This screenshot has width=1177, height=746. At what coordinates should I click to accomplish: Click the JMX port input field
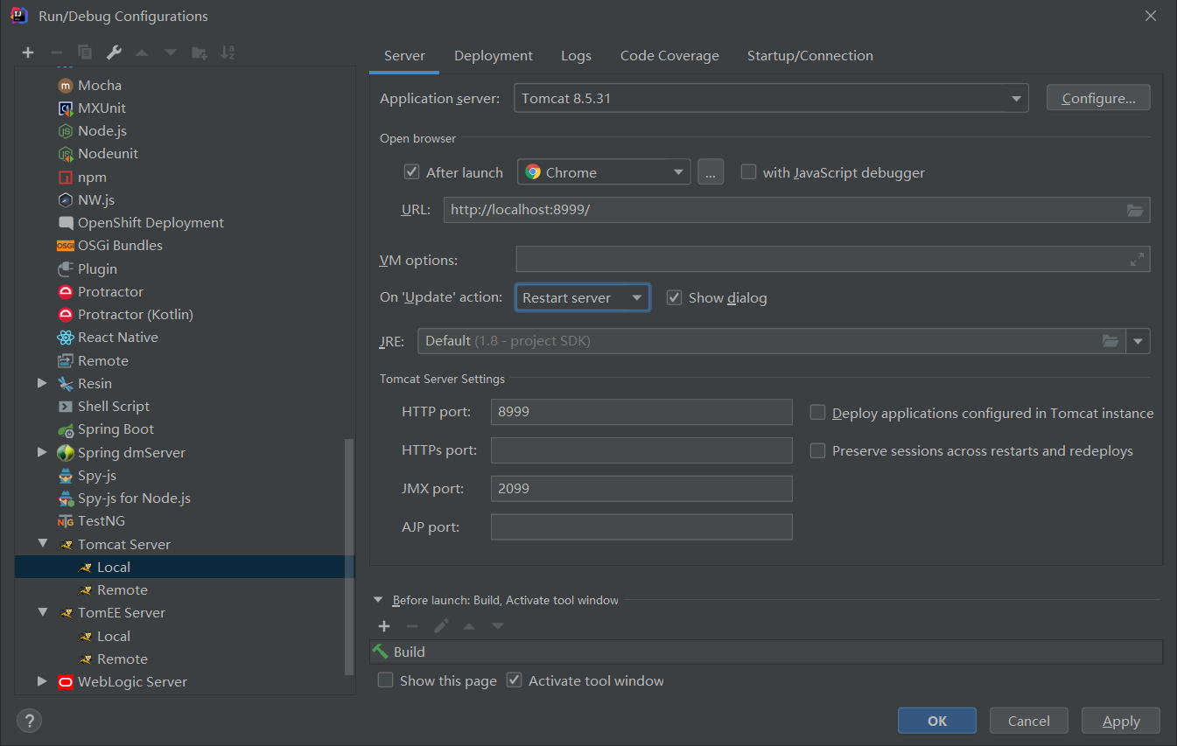641,489
